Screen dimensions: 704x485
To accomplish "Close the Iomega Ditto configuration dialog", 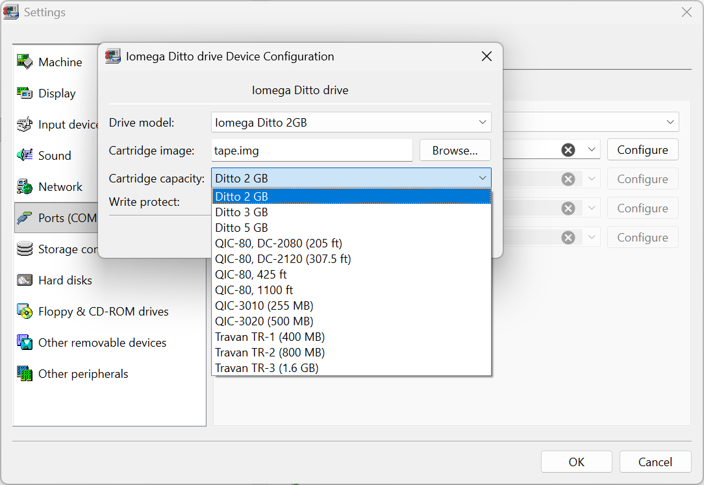I will (x=486, y=56).
